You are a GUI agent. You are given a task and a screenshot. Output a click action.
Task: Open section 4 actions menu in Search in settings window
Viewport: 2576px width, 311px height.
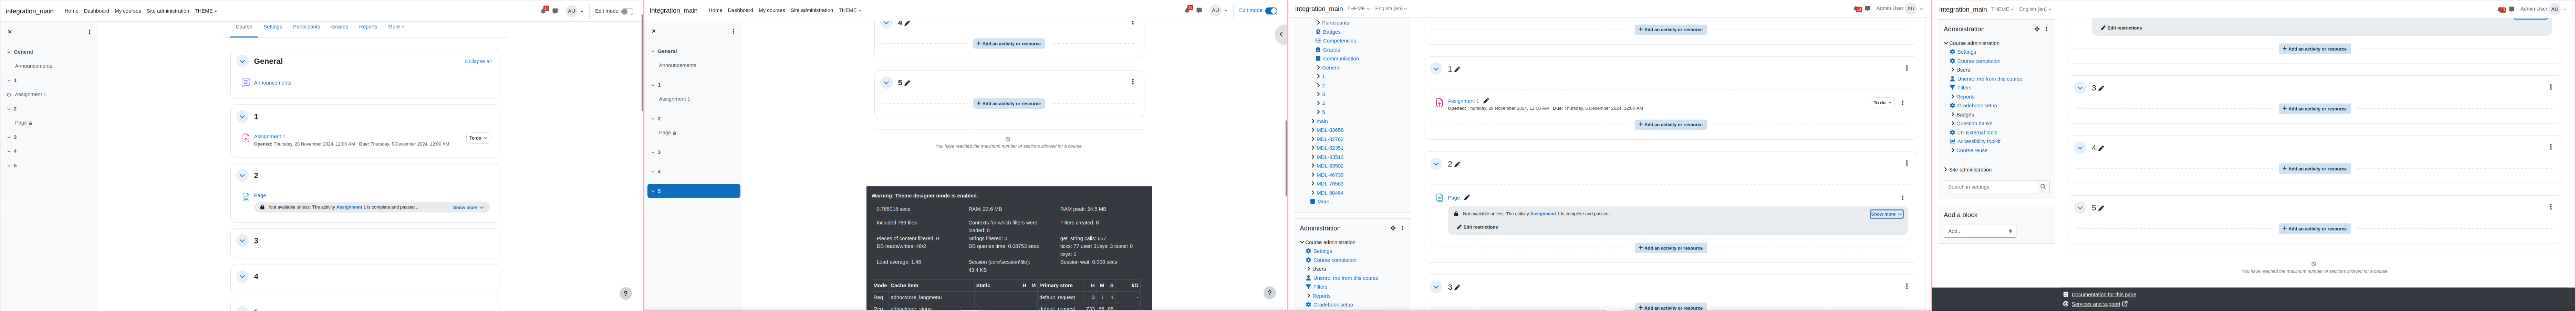2550,147
